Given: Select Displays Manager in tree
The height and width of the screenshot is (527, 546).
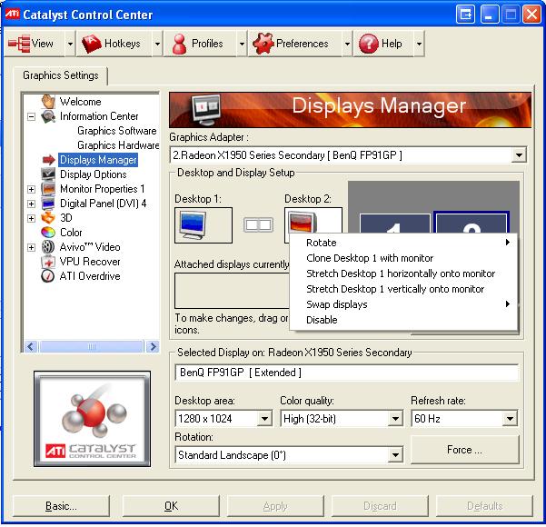Looking at the screenshot, I should click(x=98, y=160).
